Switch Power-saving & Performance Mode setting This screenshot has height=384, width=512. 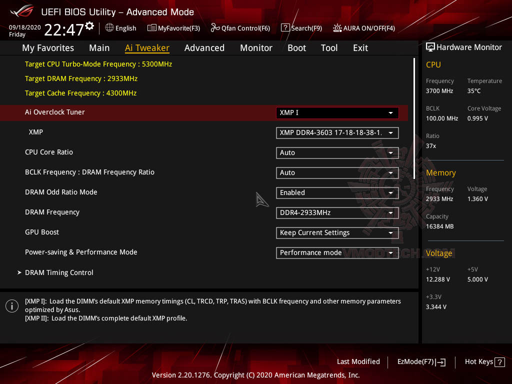coord(337,252)
